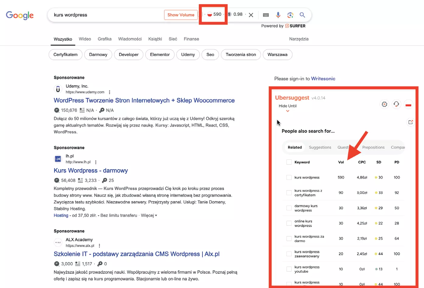
Task: Switch to the Sieć tab
Action: 173,39
